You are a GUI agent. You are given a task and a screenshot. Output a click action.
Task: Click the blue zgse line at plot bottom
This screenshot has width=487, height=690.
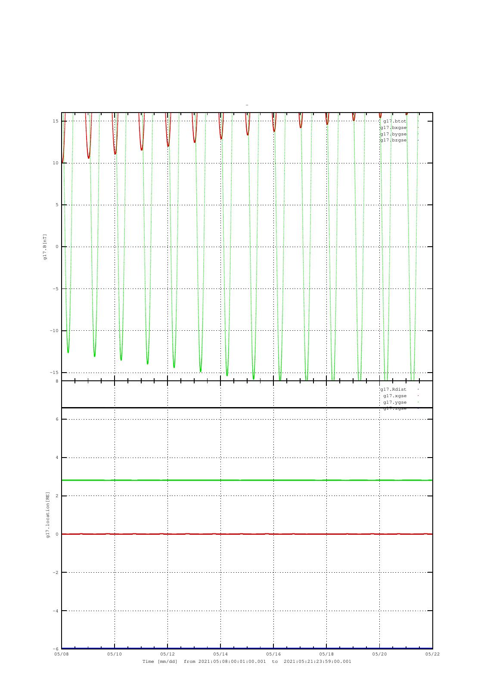point(247,648)
